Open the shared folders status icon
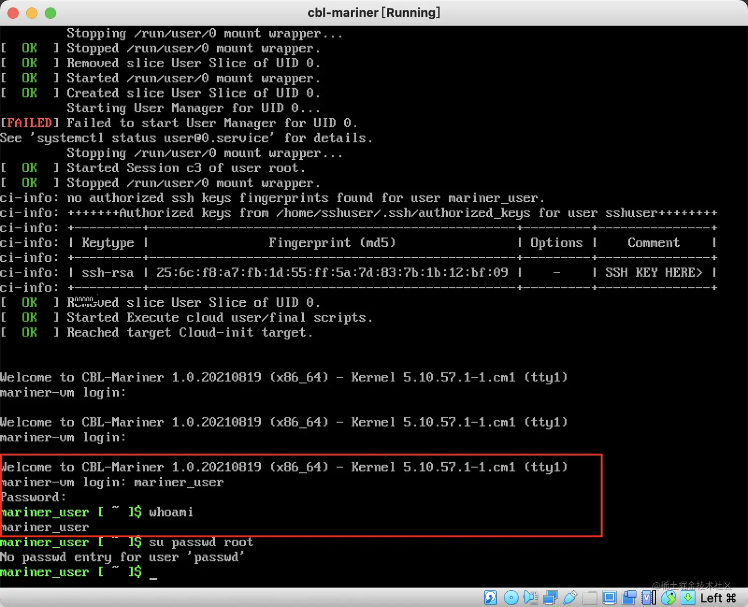 [x=590, y=598]
